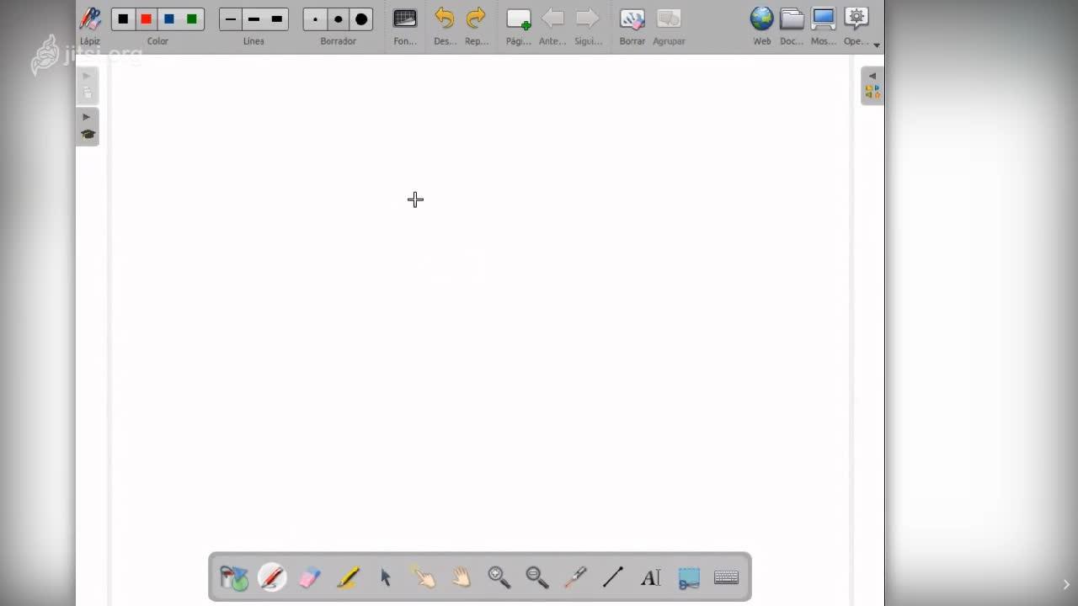Select the hand scroll page tool

point(462,577)
